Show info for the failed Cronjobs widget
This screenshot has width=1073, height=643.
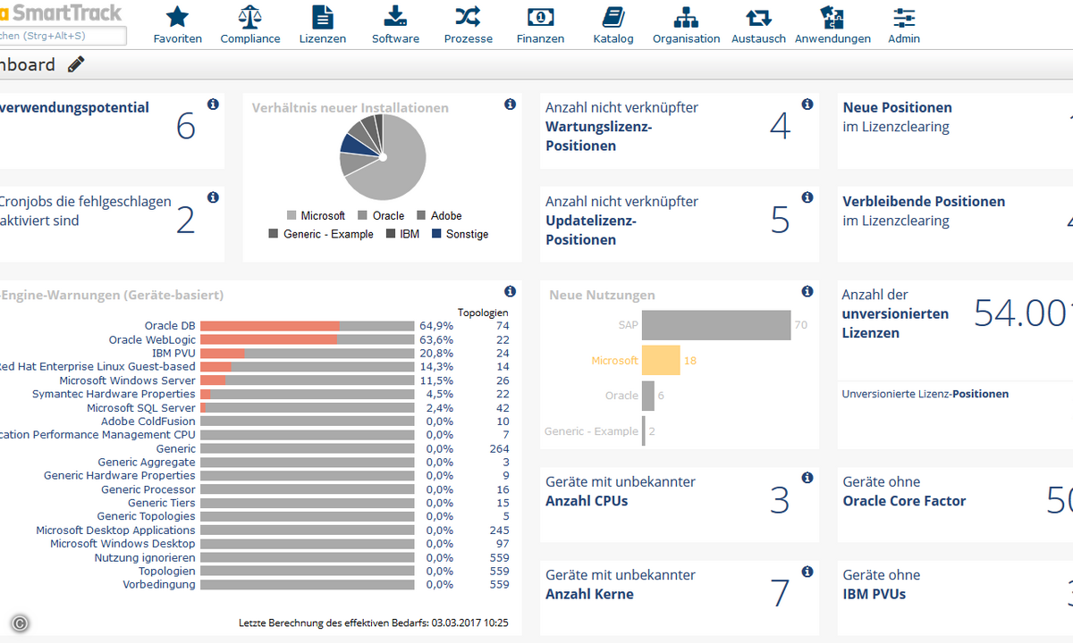tap(213, 197)
